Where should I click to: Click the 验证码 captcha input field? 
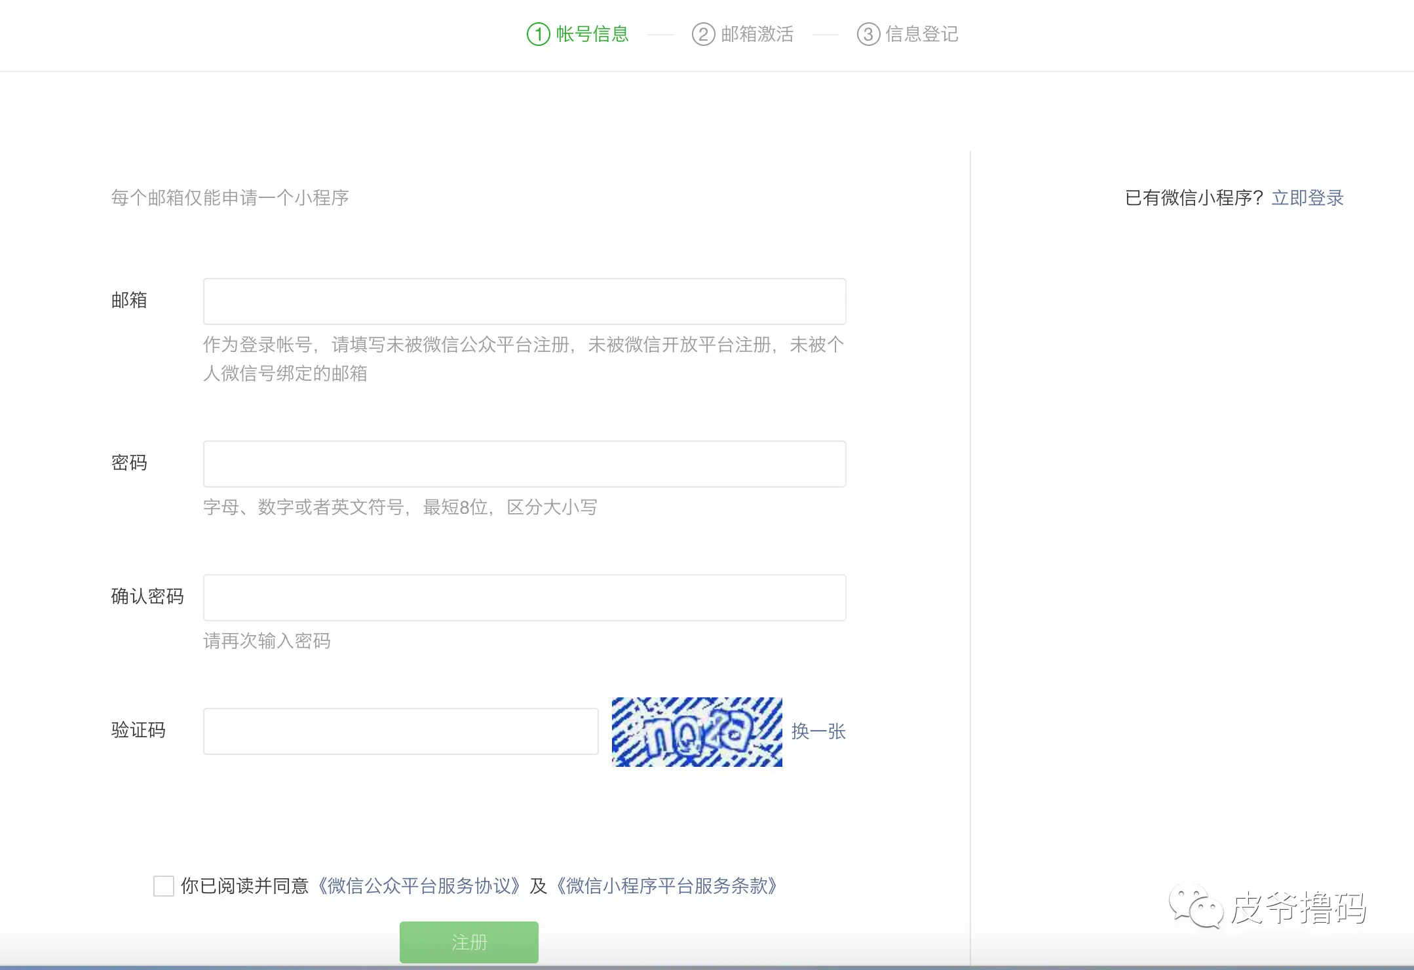(x=400, y=731)
